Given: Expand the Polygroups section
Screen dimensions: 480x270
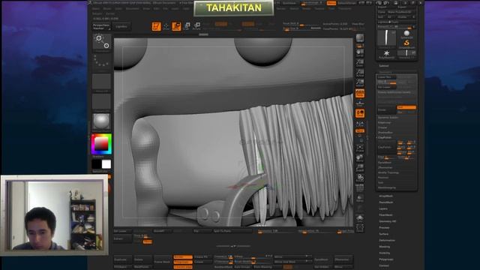Looking at the screenshot, I should click(386, 259).
